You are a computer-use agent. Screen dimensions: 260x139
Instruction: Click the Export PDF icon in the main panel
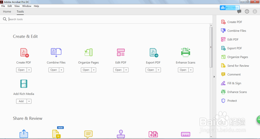coord(154,53)
